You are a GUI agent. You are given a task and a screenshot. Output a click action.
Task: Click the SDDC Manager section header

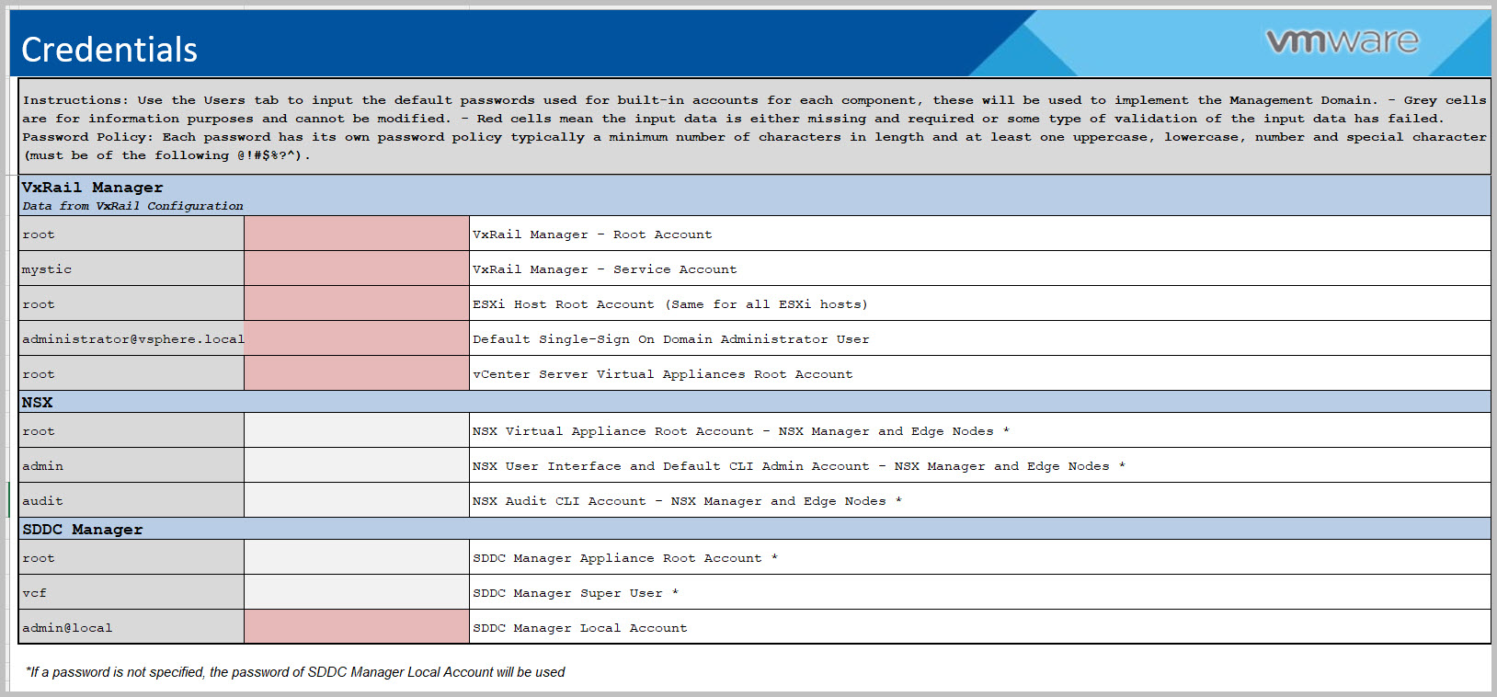83,530
